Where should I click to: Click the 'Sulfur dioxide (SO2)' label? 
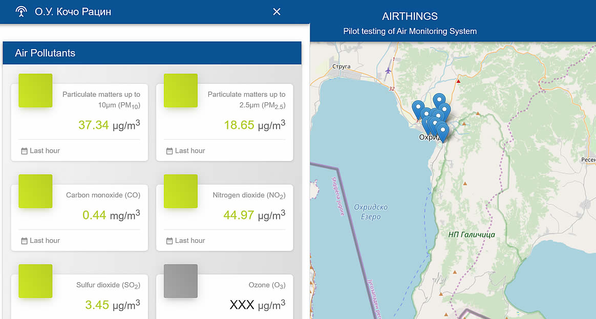click(x=109, y=285)
